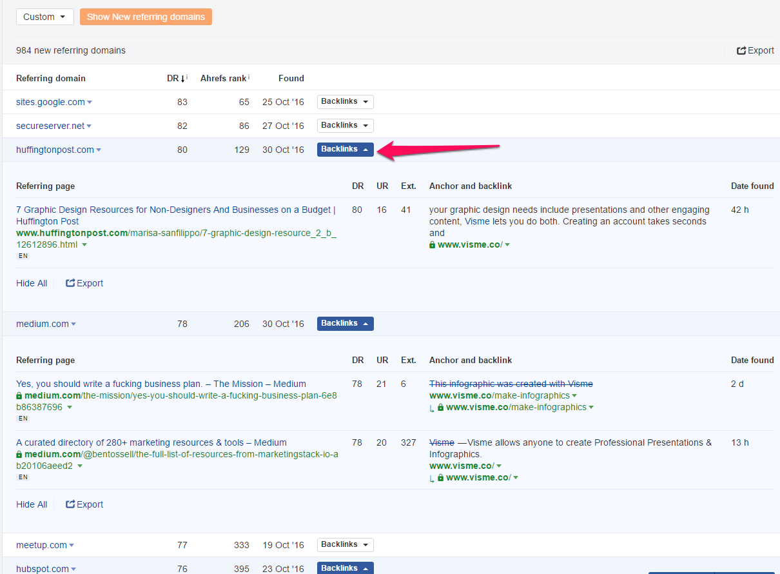Collapse the Backlinks panel for huffingtonpost.com
The image size is (780, 574).
point(345,149)
